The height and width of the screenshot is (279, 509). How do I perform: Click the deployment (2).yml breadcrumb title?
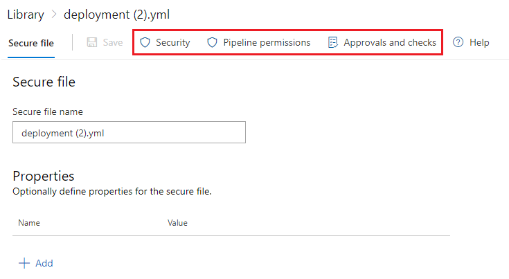[x=116, y=15]
